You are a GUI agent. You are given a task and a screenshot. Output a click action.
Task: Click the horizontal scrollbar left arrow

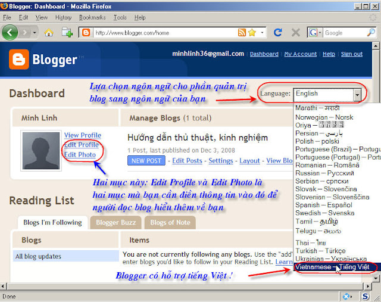click(x=3, y=286)
